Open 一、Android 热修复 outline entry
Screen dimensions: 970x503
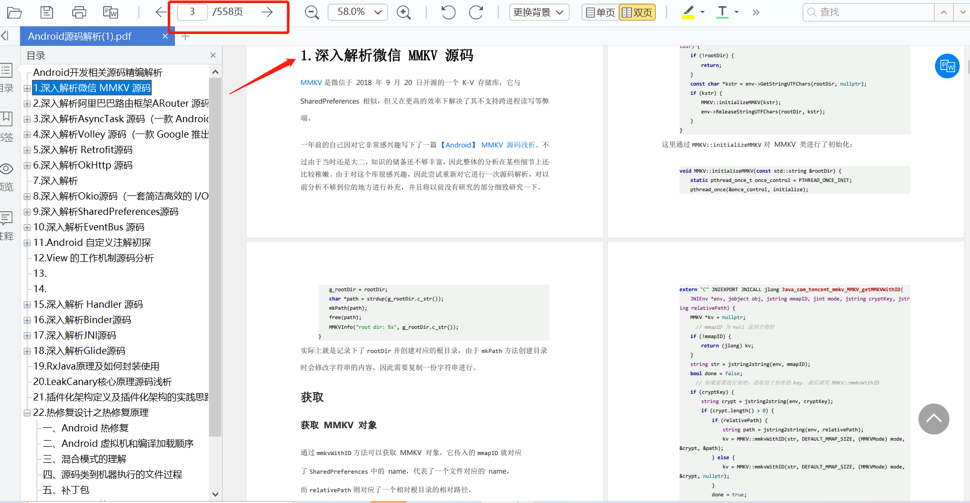pos(86,428)
